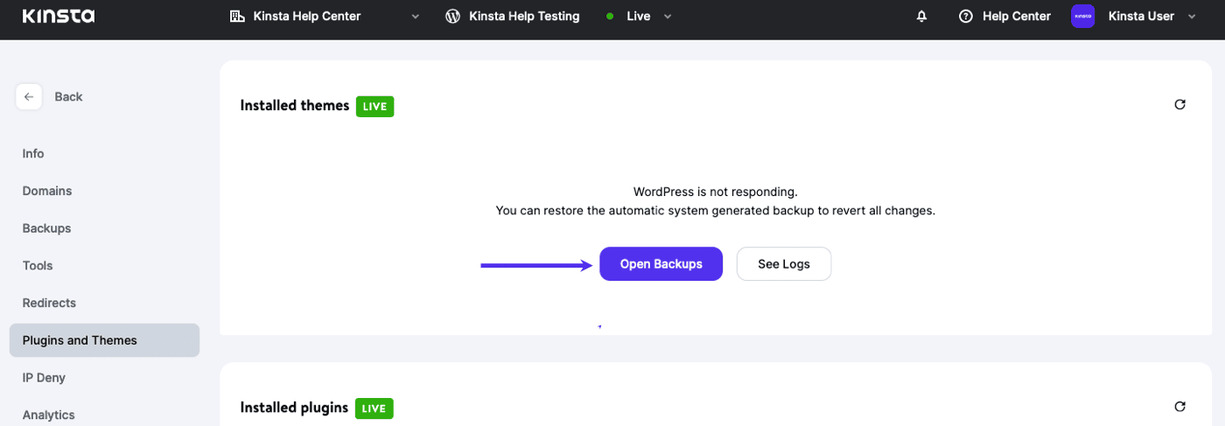Refresh the Installed themes list

click(1179, 105)
